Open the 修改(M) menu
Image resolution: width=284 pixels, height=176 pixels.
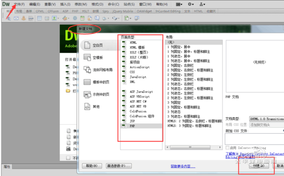pos(81,4)
